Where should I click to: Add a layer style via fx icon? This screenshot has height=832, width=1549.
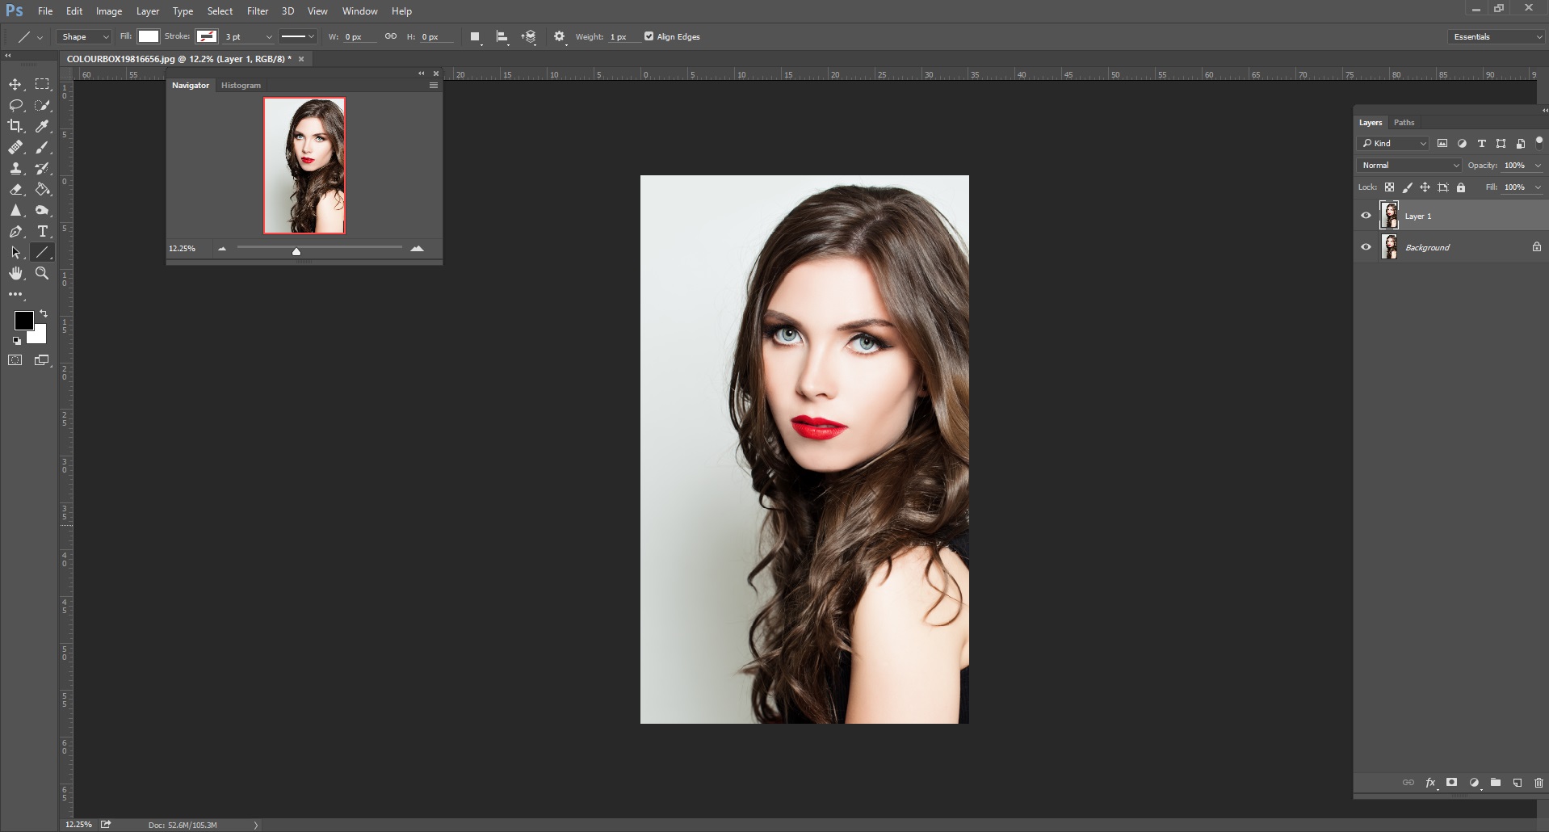[x=1430, y=783]
